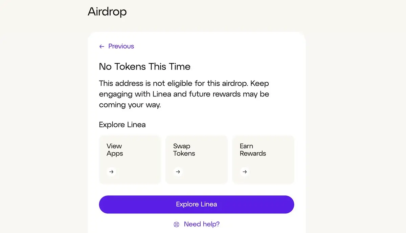
Task: Go back via the Previous link text
Action: click(x=121, y=46)
